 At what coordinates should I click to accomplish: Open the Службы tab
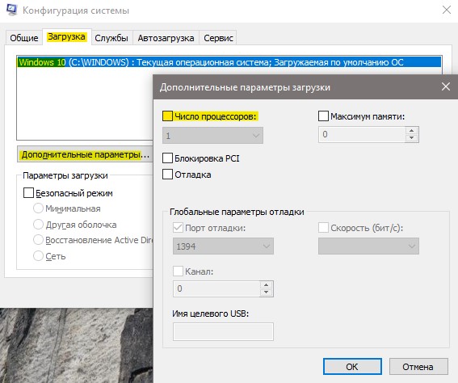(111, 38)
